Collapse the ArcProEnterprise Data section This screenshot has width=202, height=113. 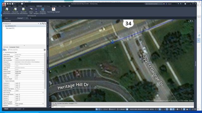(4, 52)
